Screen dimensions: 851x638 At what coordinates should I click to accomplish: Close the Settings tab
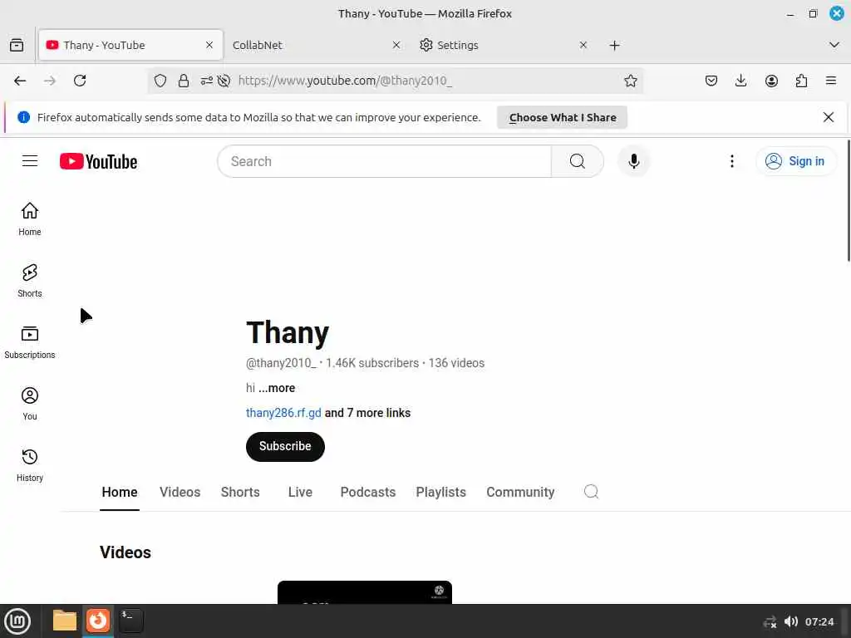point(583,45)
